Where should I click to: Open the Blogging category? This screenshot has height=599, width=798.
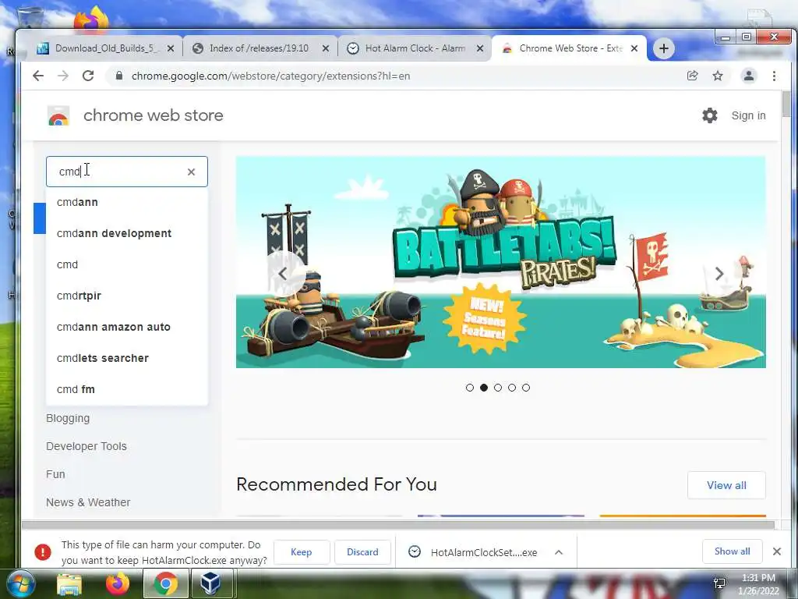pyautogui.click(x=68, y=418)
